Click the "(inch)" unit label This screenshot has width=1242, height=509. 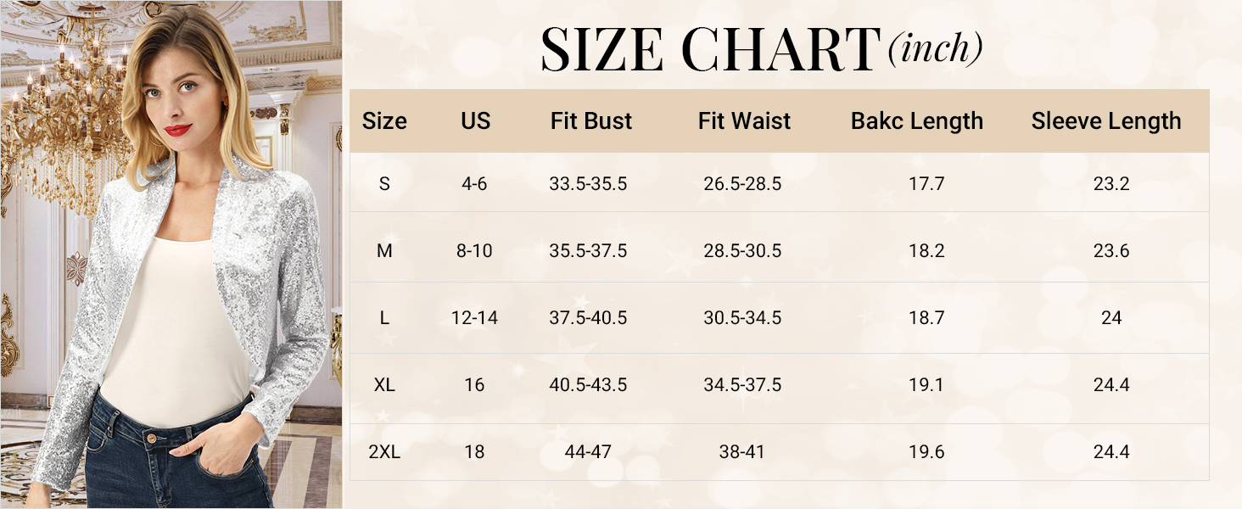[x=935, y=50]
